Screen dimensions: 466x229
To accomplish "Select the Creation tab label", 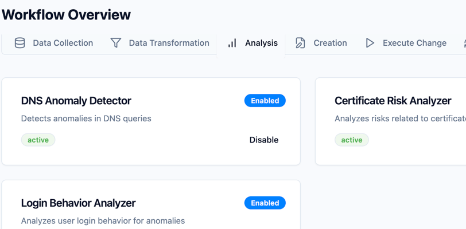I will click(x=330, y=43).
